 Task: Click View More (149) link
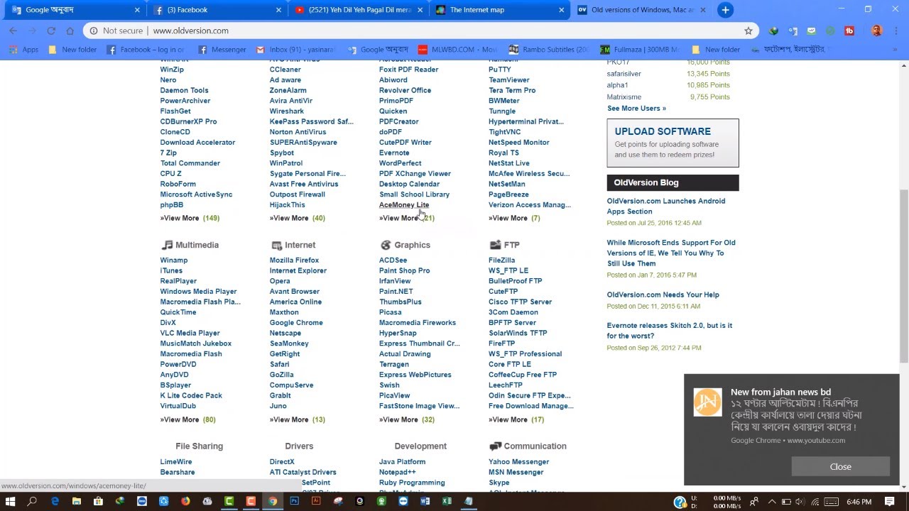tap(190, 218)
